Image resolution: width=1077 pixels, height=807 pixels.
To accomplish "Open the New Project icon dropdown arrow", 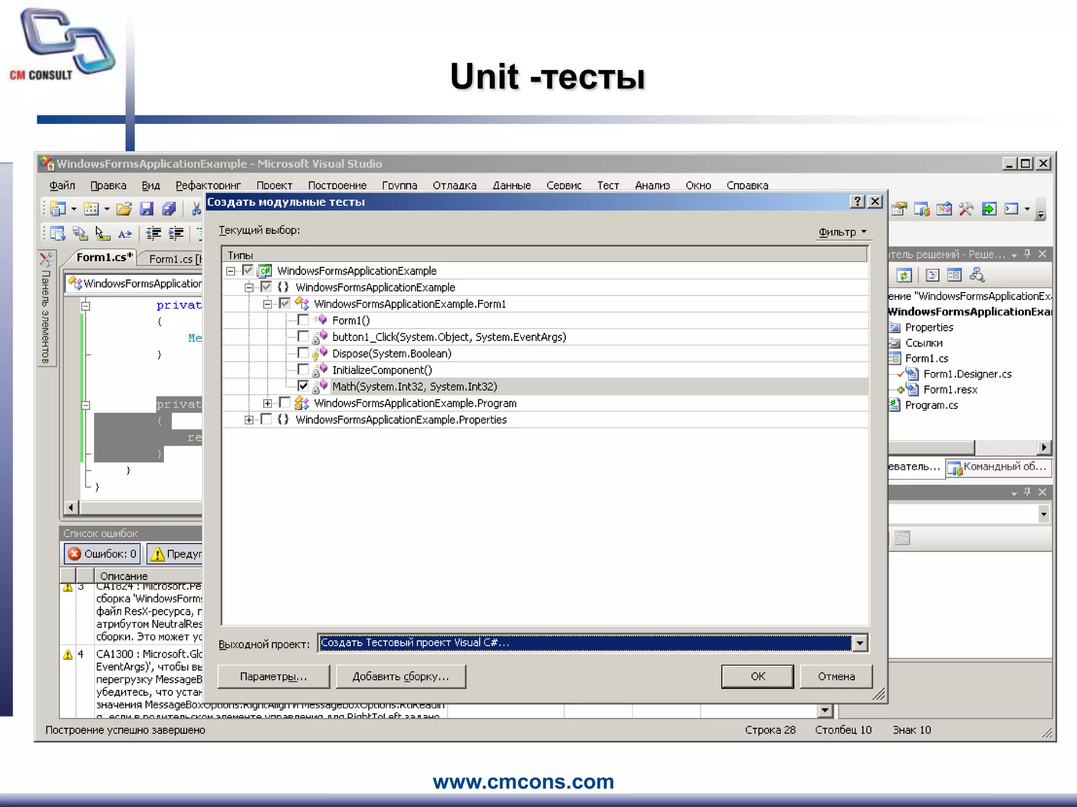I will point(74,209).
